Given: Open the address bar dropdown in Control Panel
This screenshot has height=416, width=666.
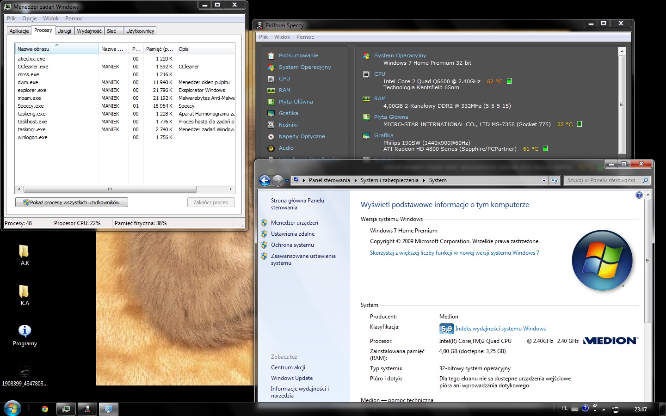Looking at the screenshot, I should pyautogui.click(x=544, y=180).
